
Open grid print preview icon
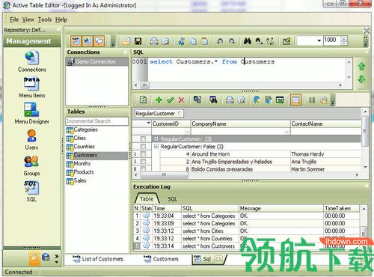[241, 100]
